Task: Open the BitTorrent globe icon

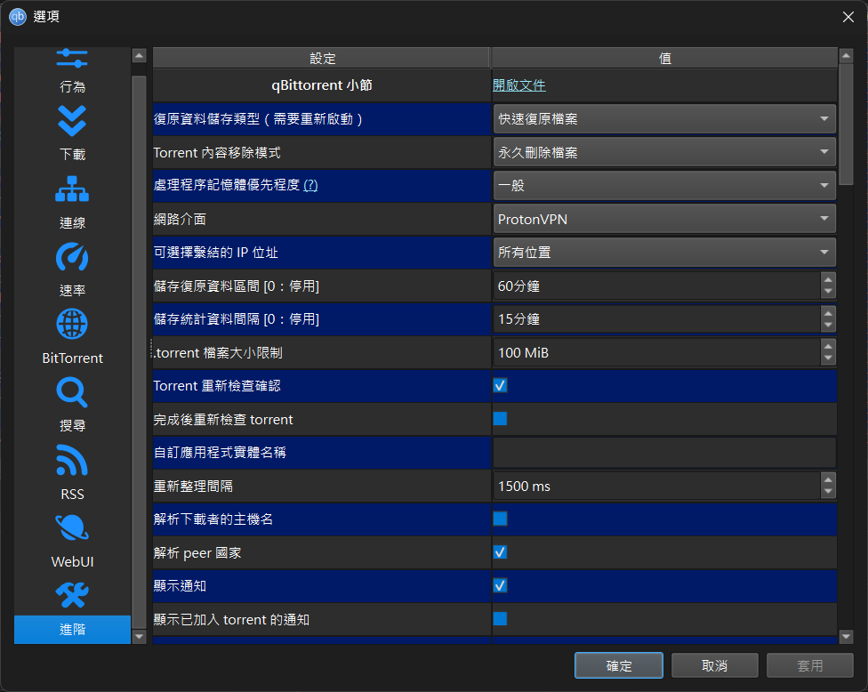Action: 72,325
